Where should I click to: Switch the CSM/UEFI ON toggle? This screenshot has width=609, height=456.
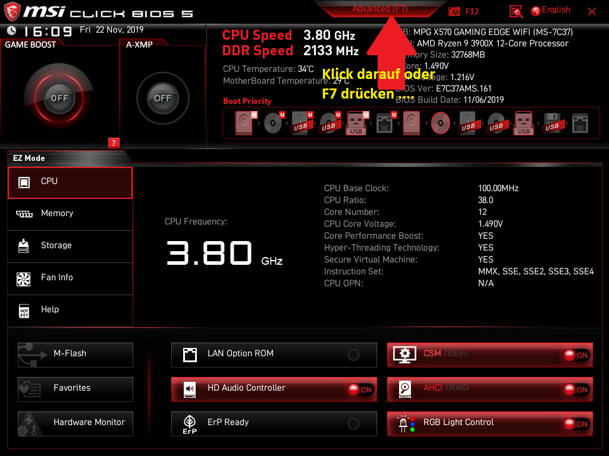[x=576, y=355]
